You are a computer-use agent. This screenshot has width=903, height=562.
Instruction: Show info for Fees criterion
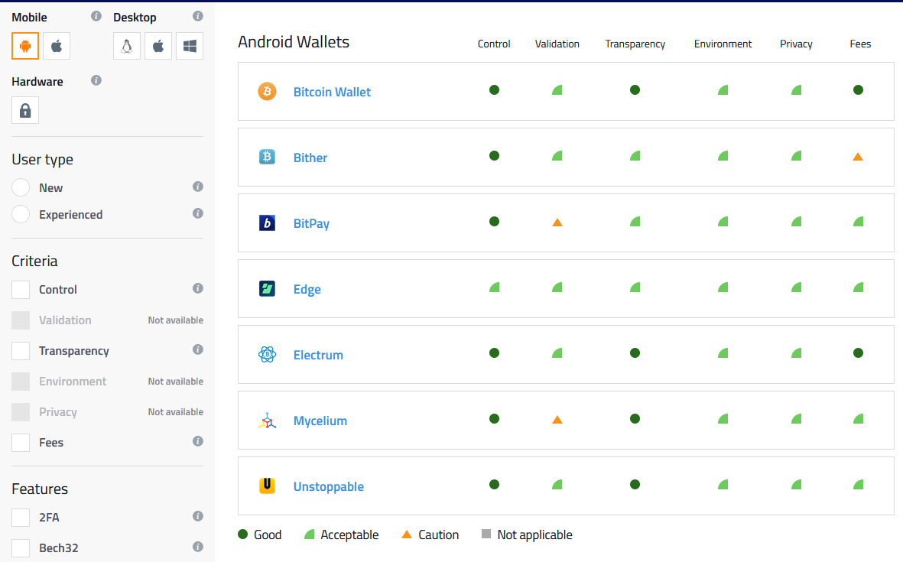pos(198,441)
